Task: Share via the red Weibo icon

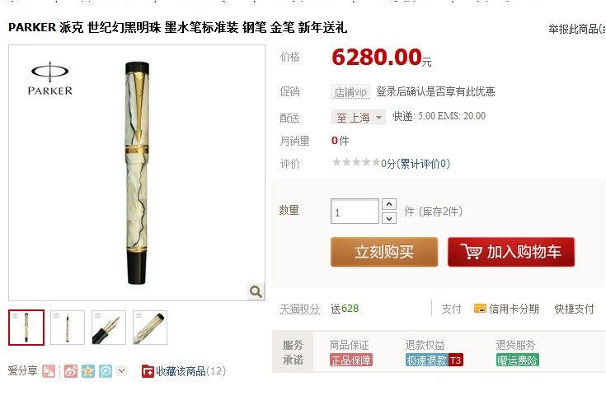Action: tap(71, 371)
